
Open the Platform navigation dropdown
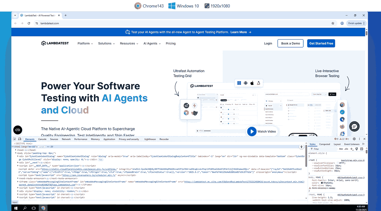[x=85, y=43]
